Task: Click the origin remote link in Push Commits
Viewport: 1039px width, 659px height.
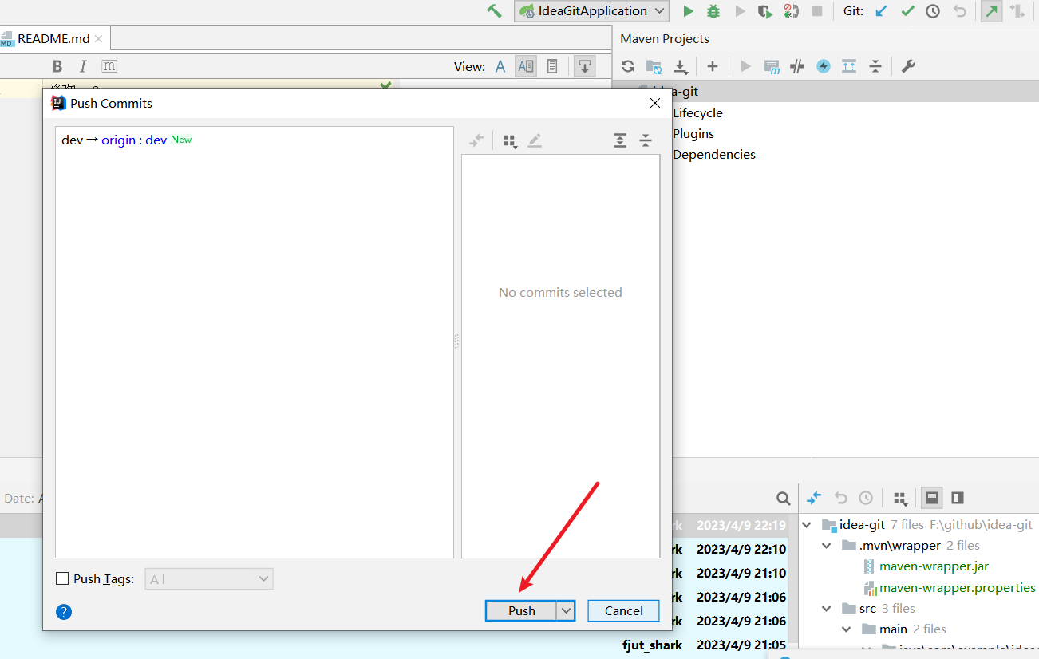Action: click(x=118, y=140)
